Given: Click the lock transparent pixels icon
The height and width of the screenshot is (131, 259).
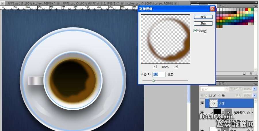Looking at the screenshot, I should [x=210, y=95].
